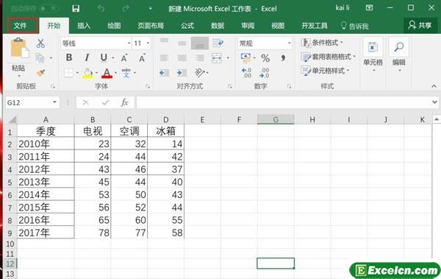Click the Wrap Text icon
The height and width of the screenshot is (279, 441).
pos(218,43)
